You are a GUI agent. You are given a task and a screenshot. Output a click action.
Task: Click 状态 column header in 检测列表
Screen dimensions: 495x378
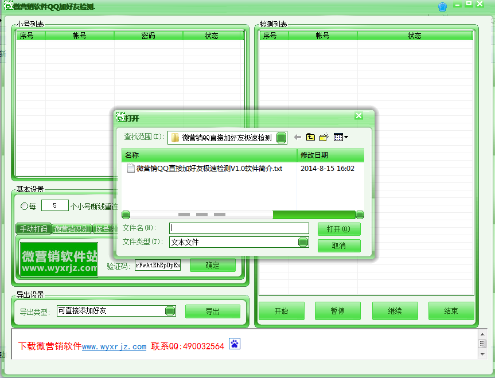415,36
